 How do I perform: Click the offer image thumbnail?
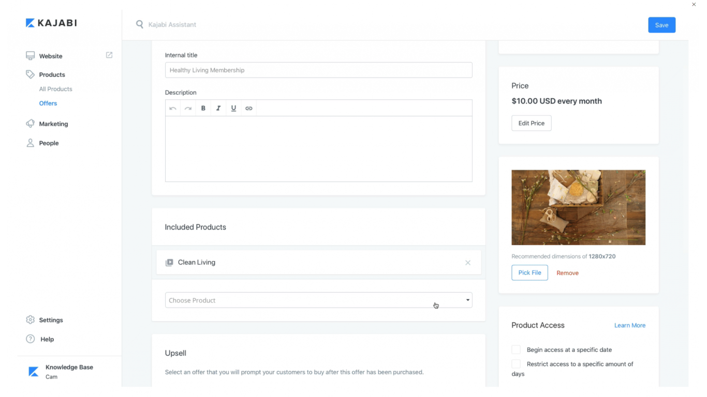[x=578, y=207]
